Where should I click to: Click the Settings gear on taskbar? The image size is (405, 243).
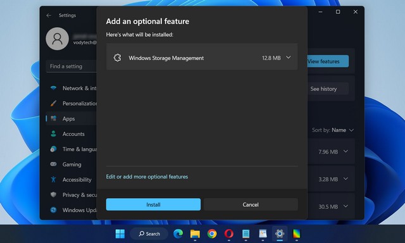click(x=280, y=234)
